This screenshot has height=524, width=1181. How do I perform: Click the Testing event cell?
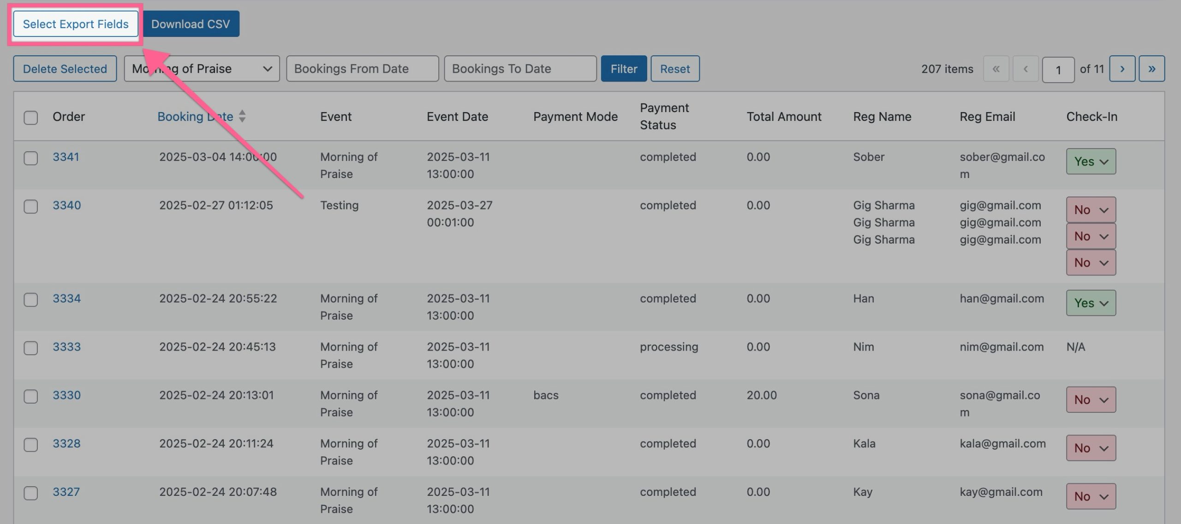[339, 205]
